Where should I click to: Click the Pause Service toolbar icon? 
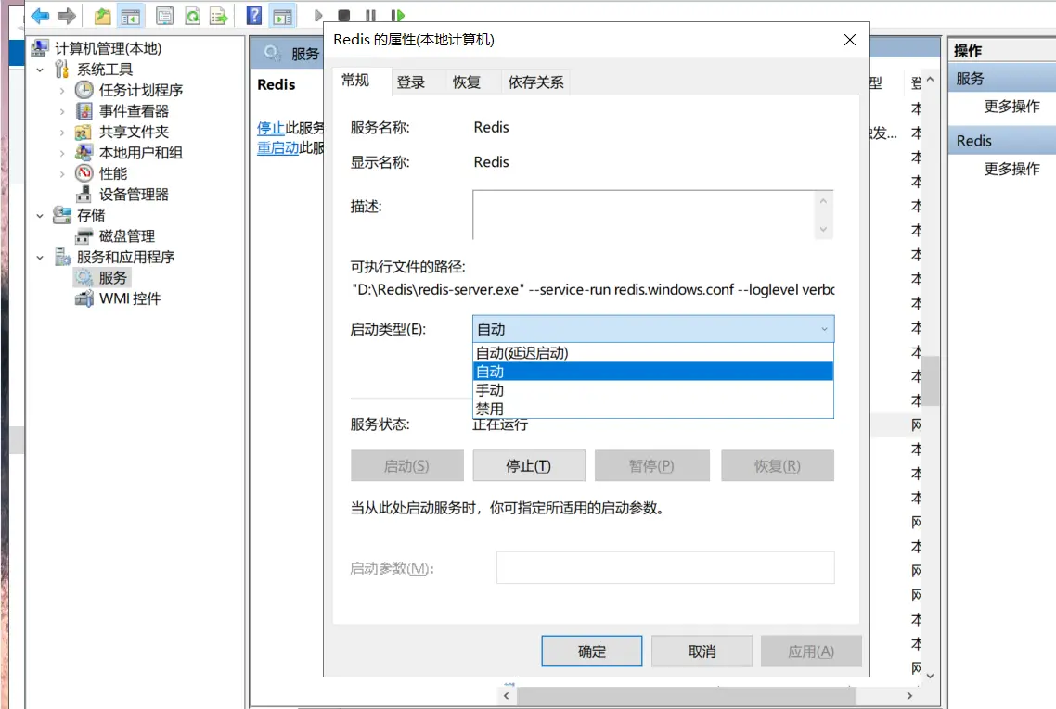[x=370, y=16]
